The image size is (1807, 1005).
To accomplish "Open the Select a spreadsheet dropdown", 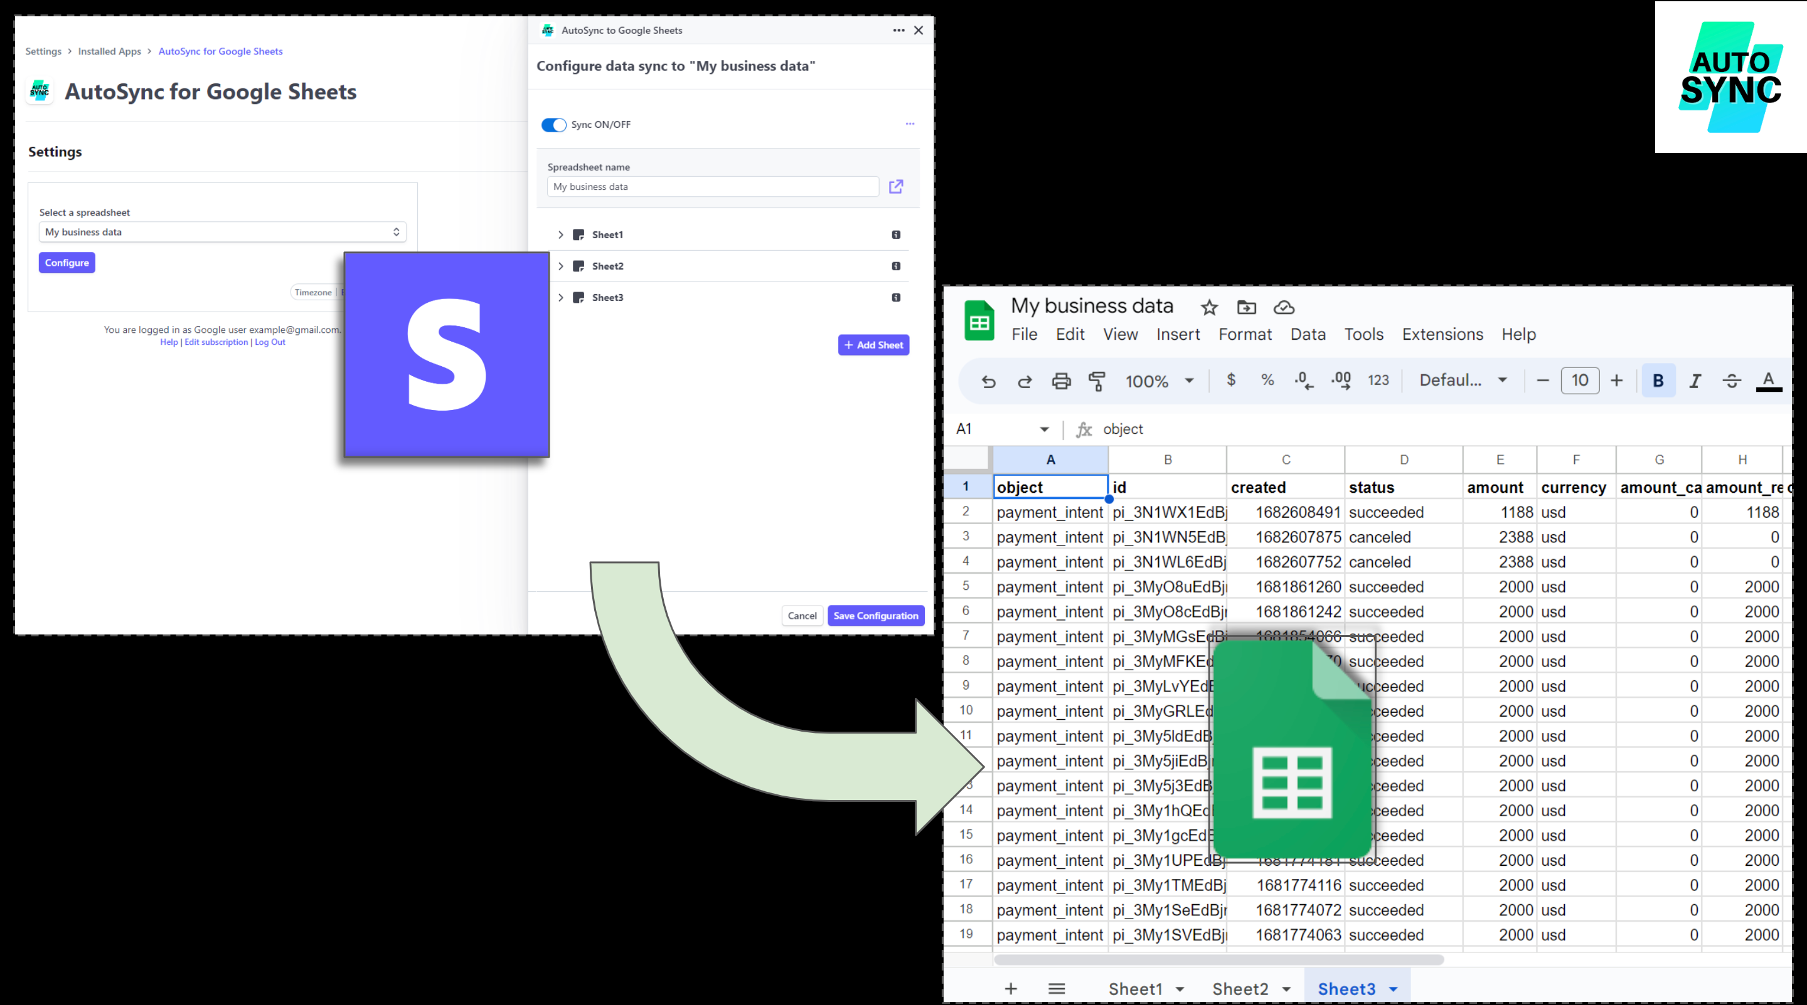I will pos(222,232).
